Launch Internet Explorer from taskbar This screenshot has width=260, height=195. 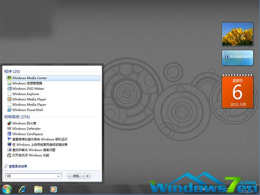23,189
